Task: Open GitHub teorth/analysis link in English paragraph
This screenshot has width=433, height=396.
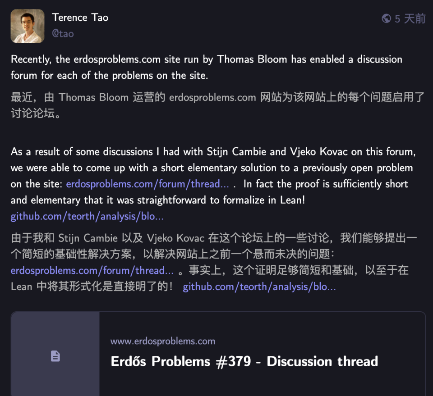Action: click(x=87, y=216)
